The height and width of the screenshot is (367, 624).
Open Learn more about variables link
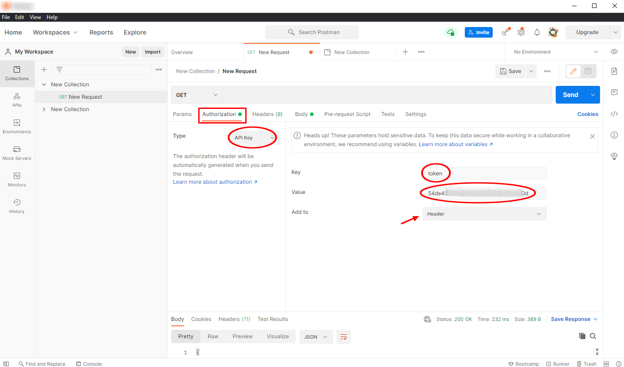456,144
